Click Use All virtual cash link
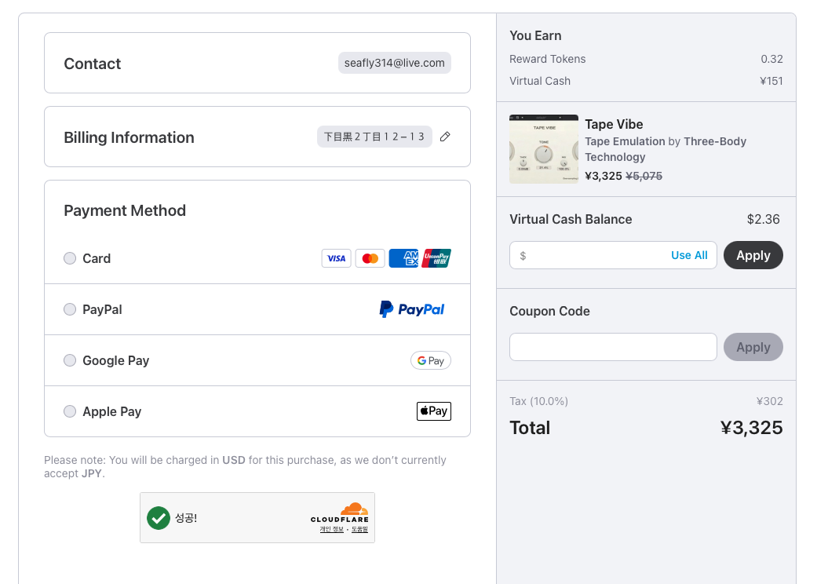The image size is (817, 584). click(x=689, y=255)
